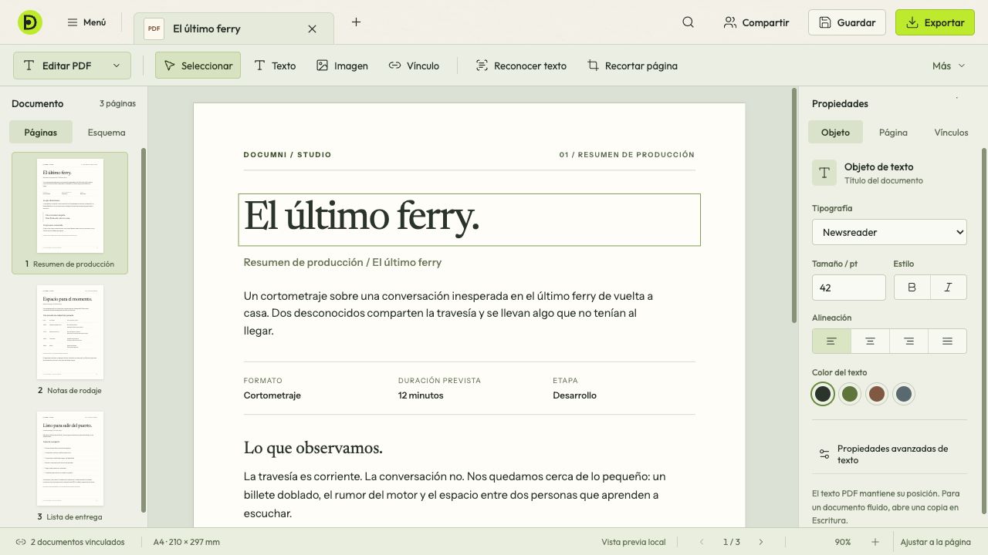
Task: Center-align the text
Action: [x=870, y=341]
